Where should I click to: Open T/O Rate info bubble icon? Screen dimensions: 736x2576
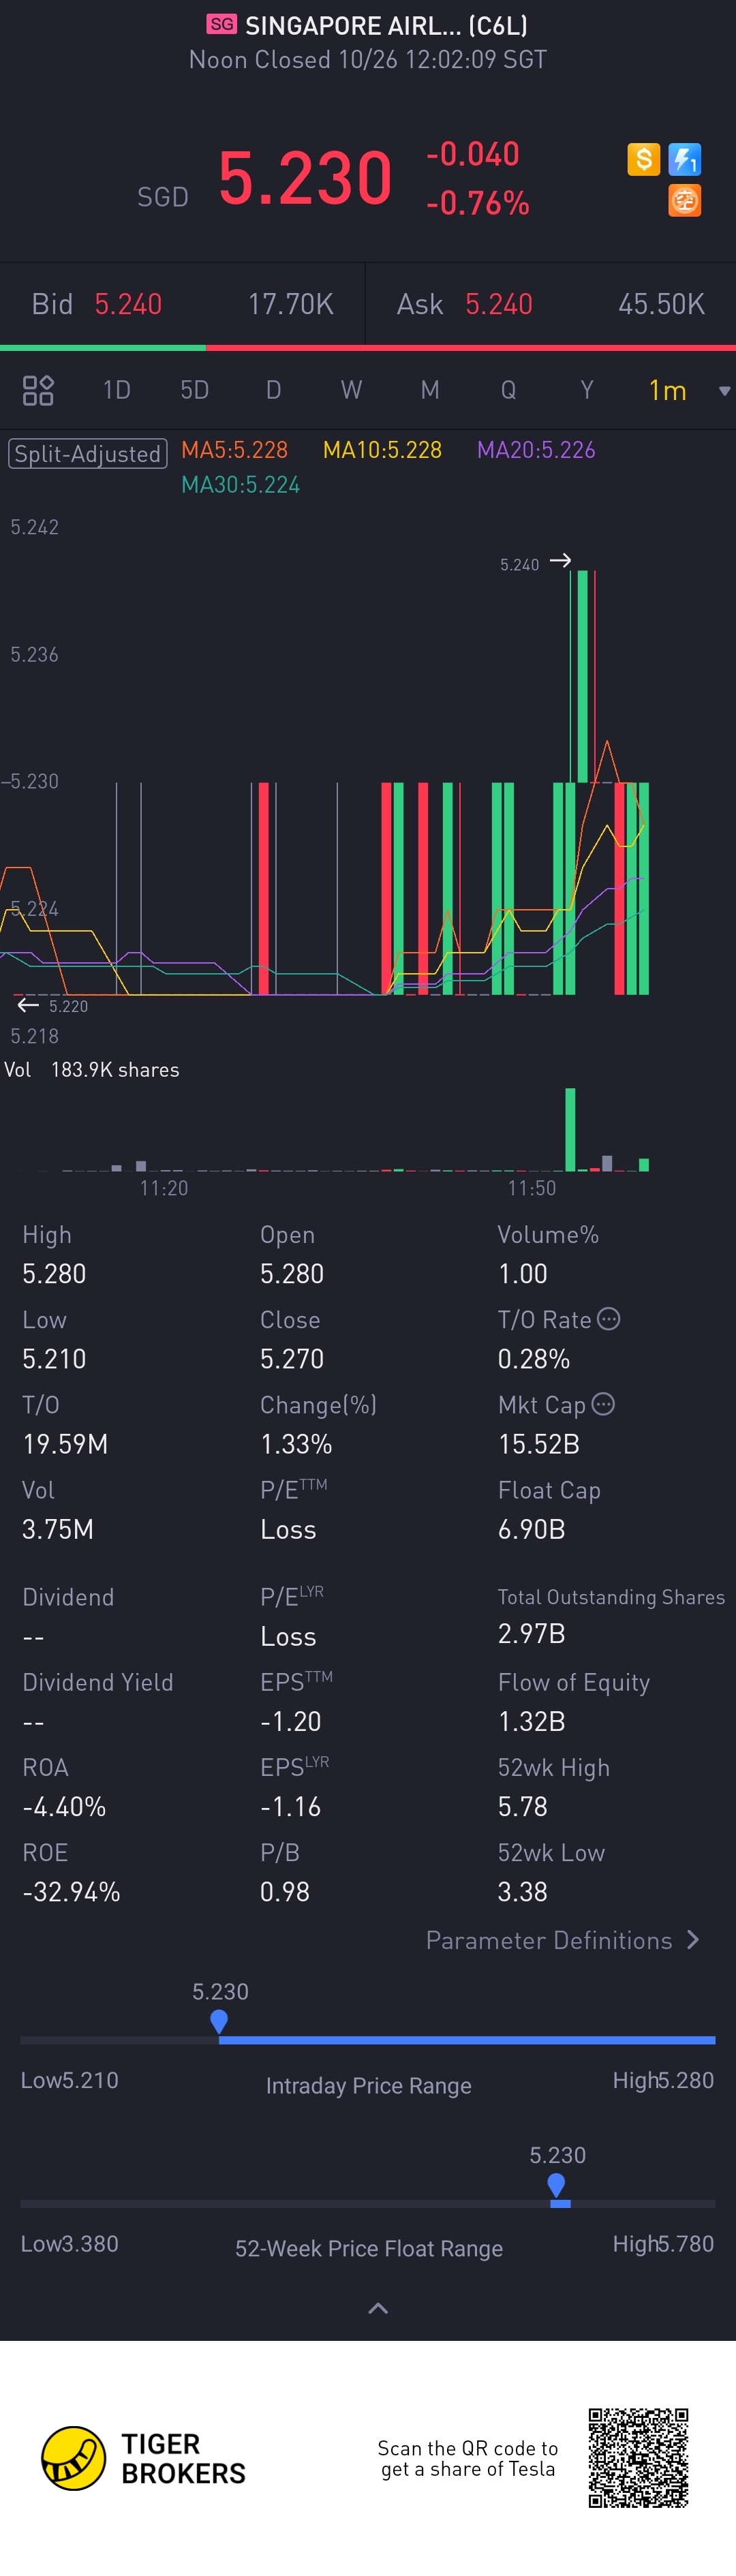[x=609, y=1319]
